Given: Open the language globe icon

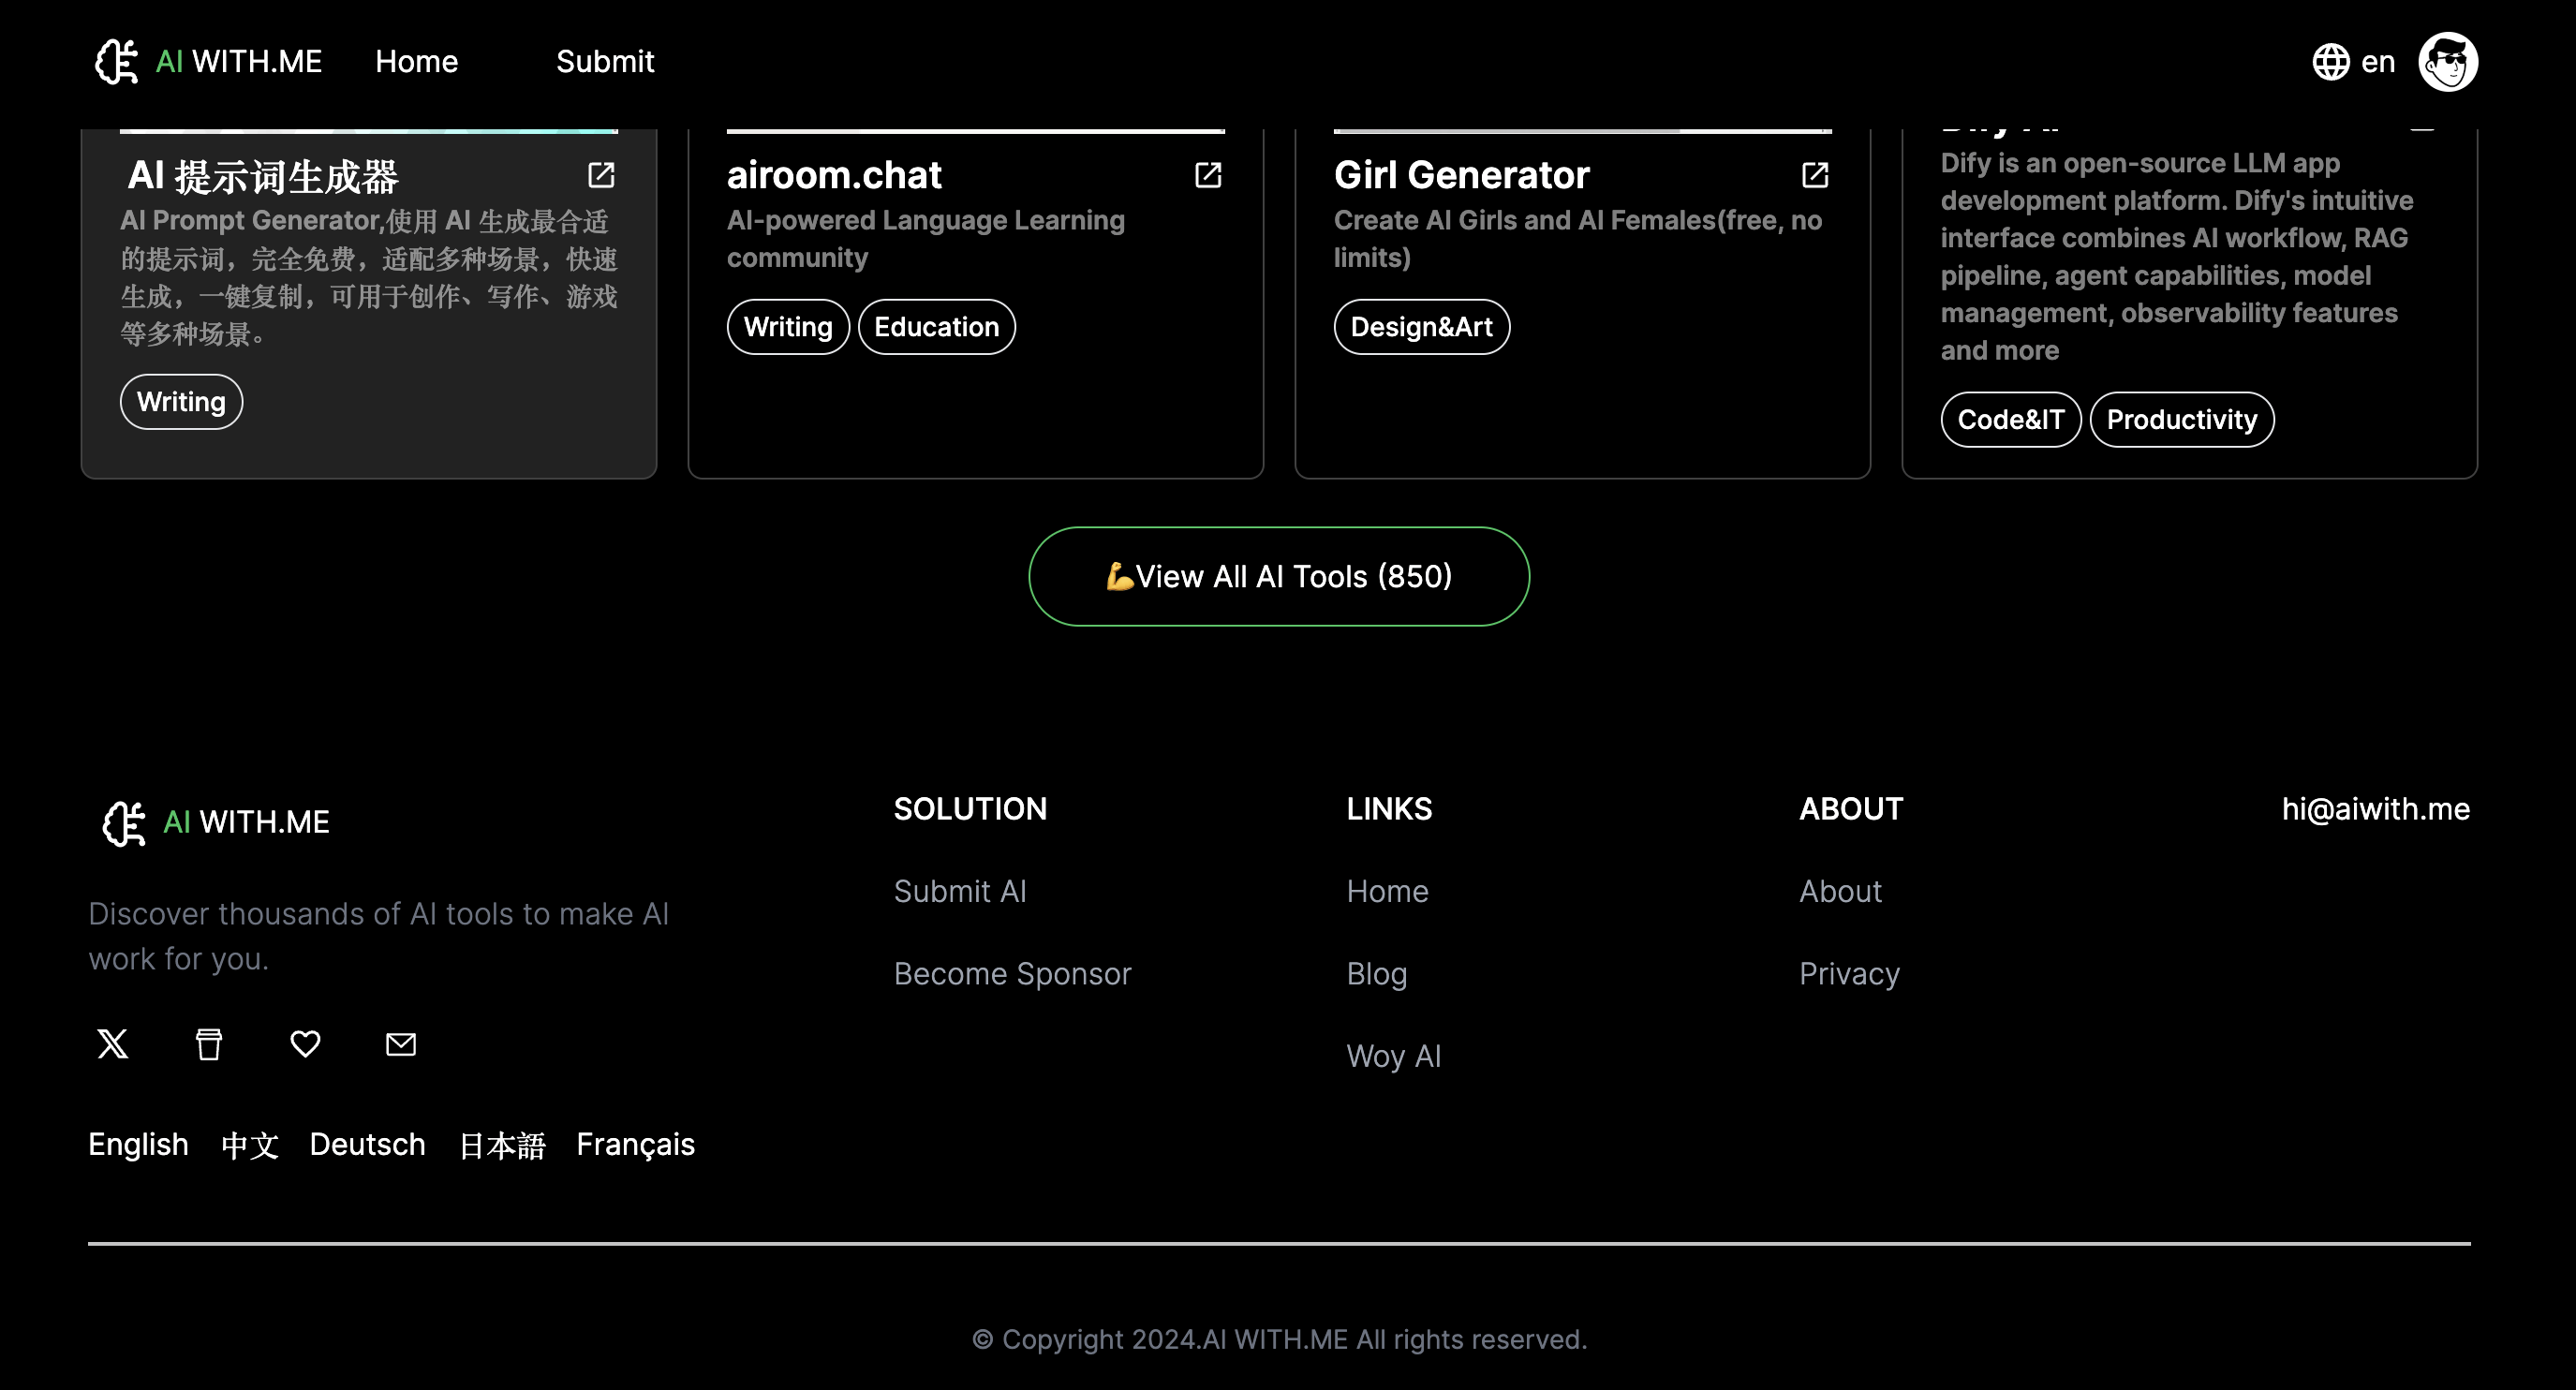Looking at the screenshot, I should click(2330, 62).
